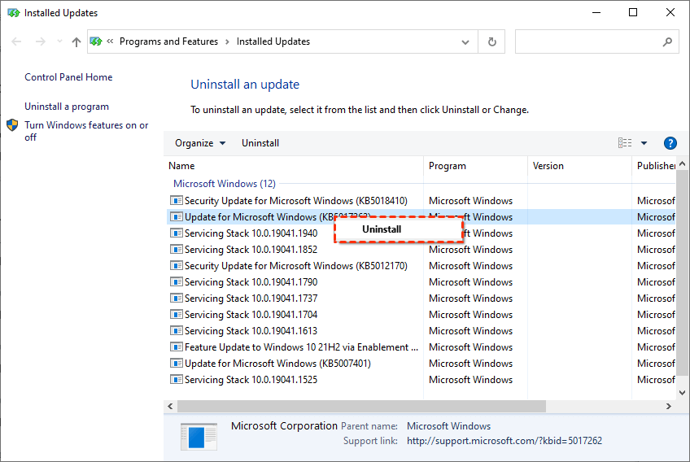690x462 pixels.
Task: Refresh the Installed Updates list
Action: tap(492, 41)
